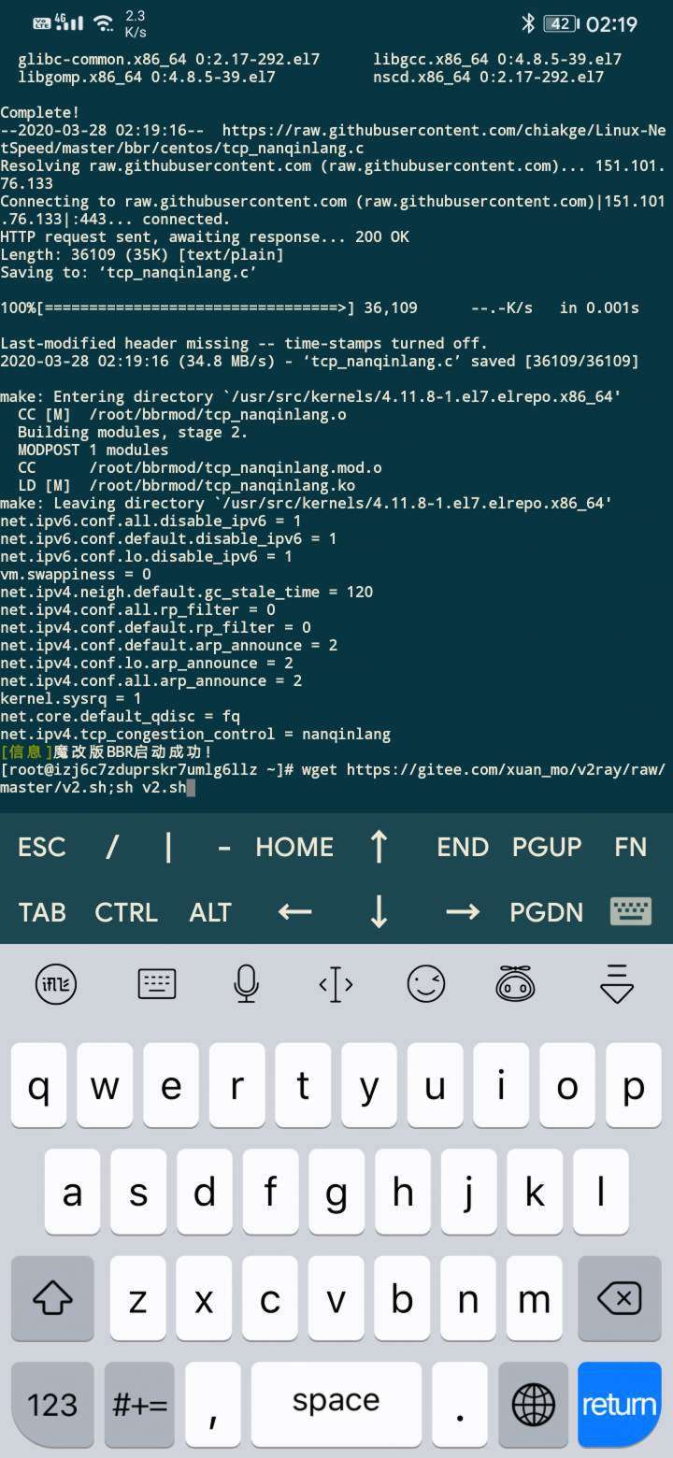Toggle the CTRL modifier key
673x1458 pixels.
[126, 912]
